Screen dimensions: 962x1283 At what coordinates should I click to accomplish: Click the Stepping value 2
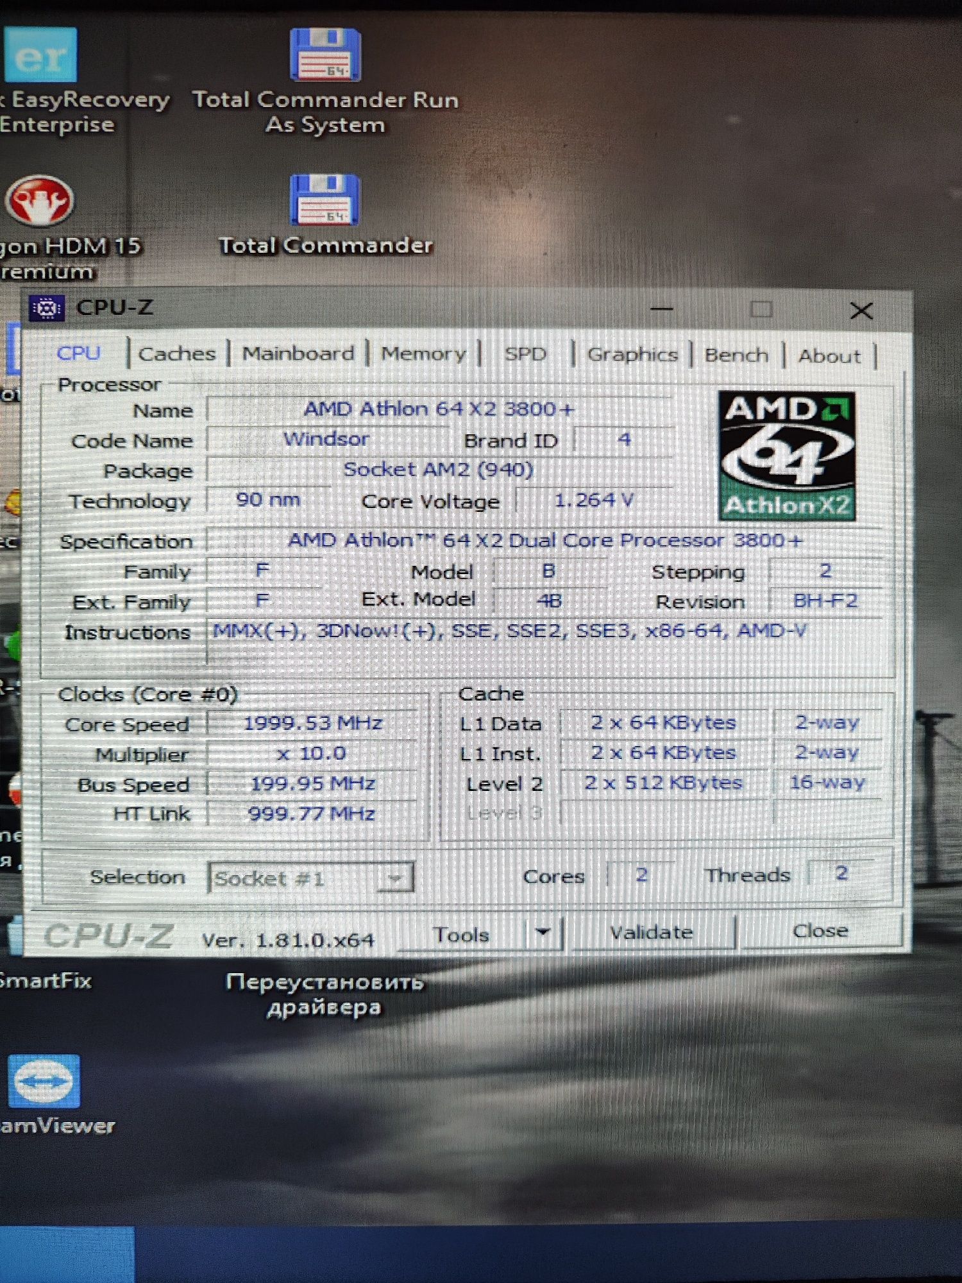[x=825, y=570]
